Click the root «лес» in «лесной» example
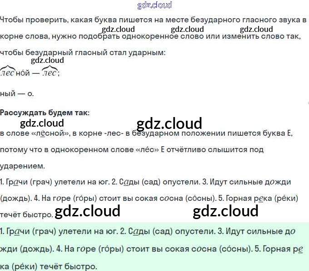The height and width of the screenshot is (271, 309). [x=8, y=73]
